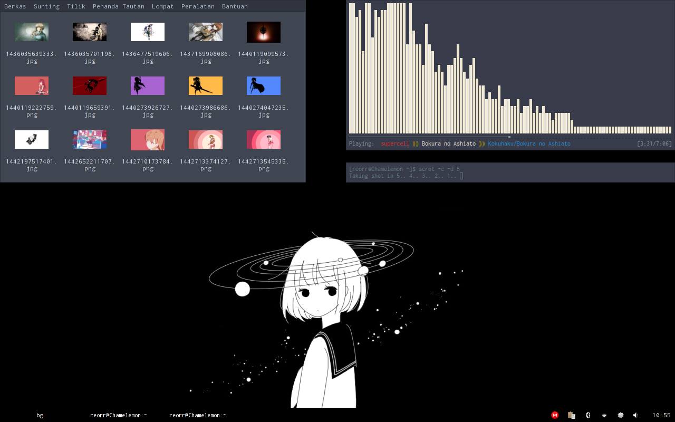
Task: Select thumbnail of 1442710173784.png
Action: [148, 140]
